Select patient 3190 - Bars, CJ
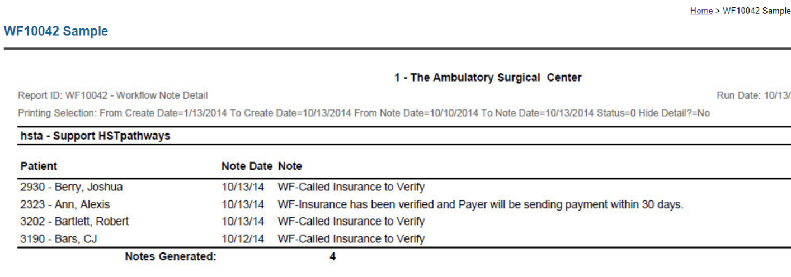The image size is (791, 277). tap(59, 239)
